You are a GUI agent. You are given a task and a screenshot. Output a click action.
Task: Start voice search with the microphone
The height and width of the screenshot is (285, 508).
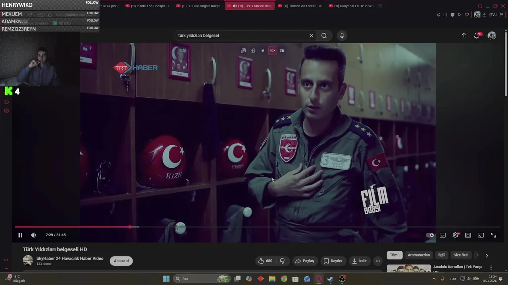coord(342,36)
